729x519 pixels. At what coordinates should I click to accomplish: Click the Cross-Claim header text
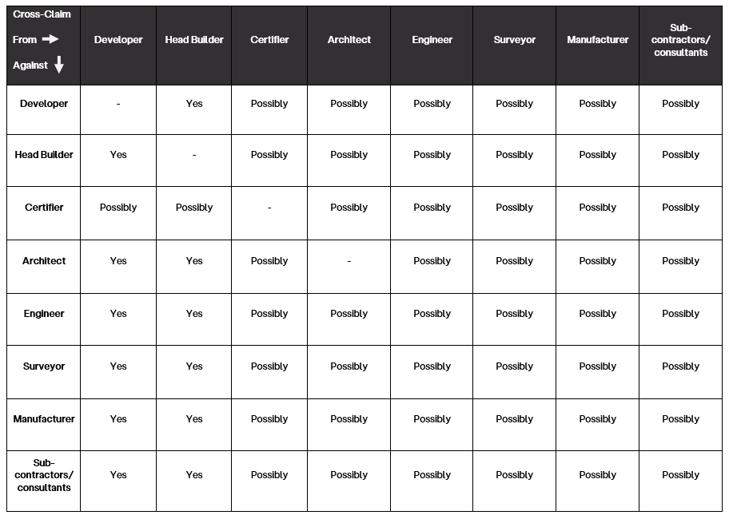[42, 14]
